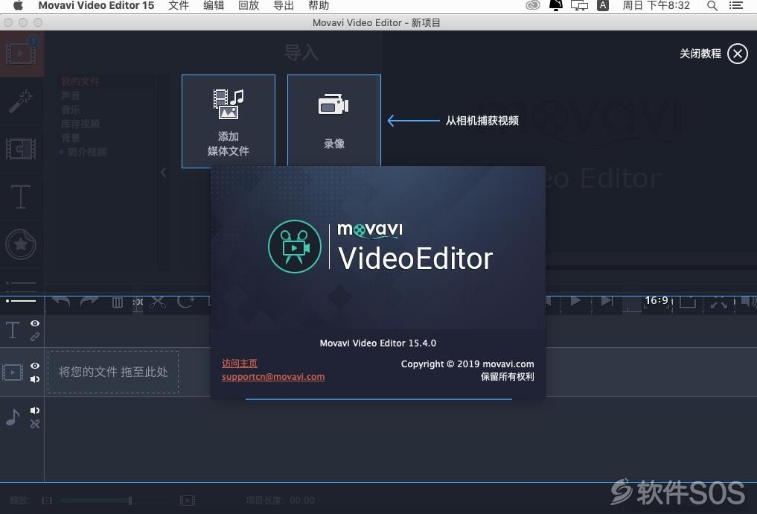Select 声音 in the import list

pyautogui.click(x=71, y=95)
